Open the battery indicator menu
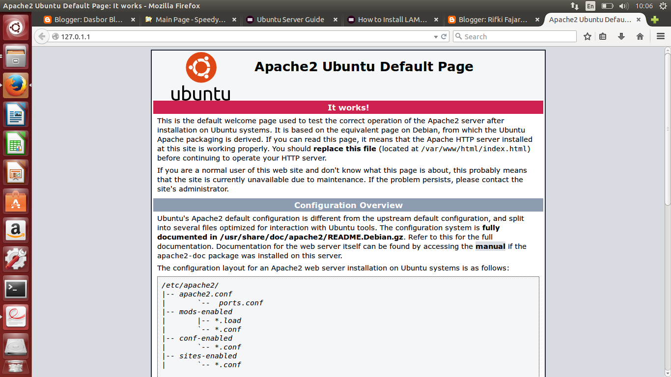671x377 pixels. [x=608, y=6]
